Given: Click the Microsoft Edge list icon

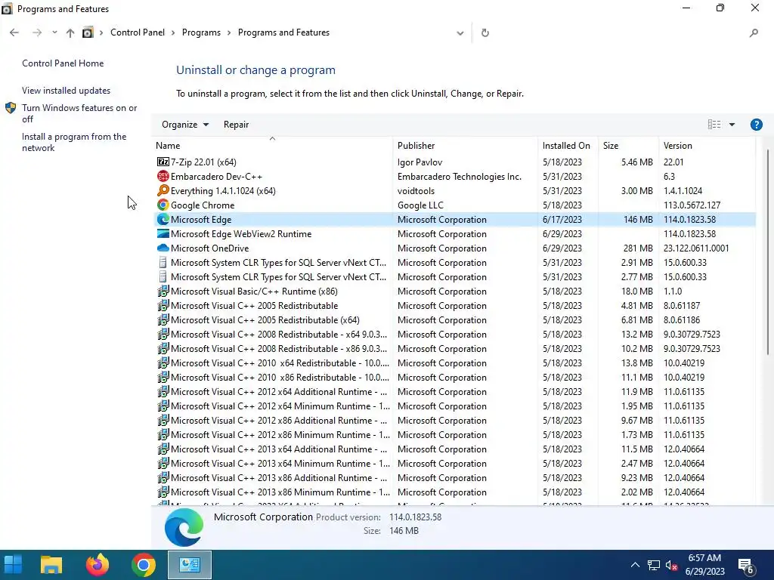Looking at the screenshot, I should [163, 220].
